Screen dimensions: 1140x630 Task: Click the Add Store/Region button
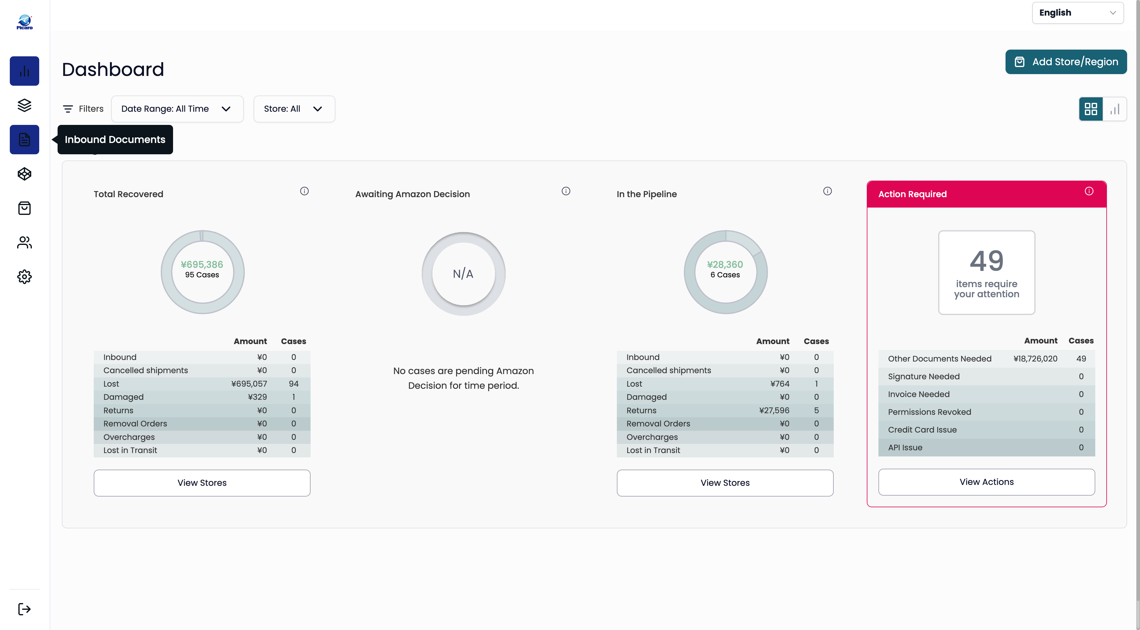[x=1066, y=62]
